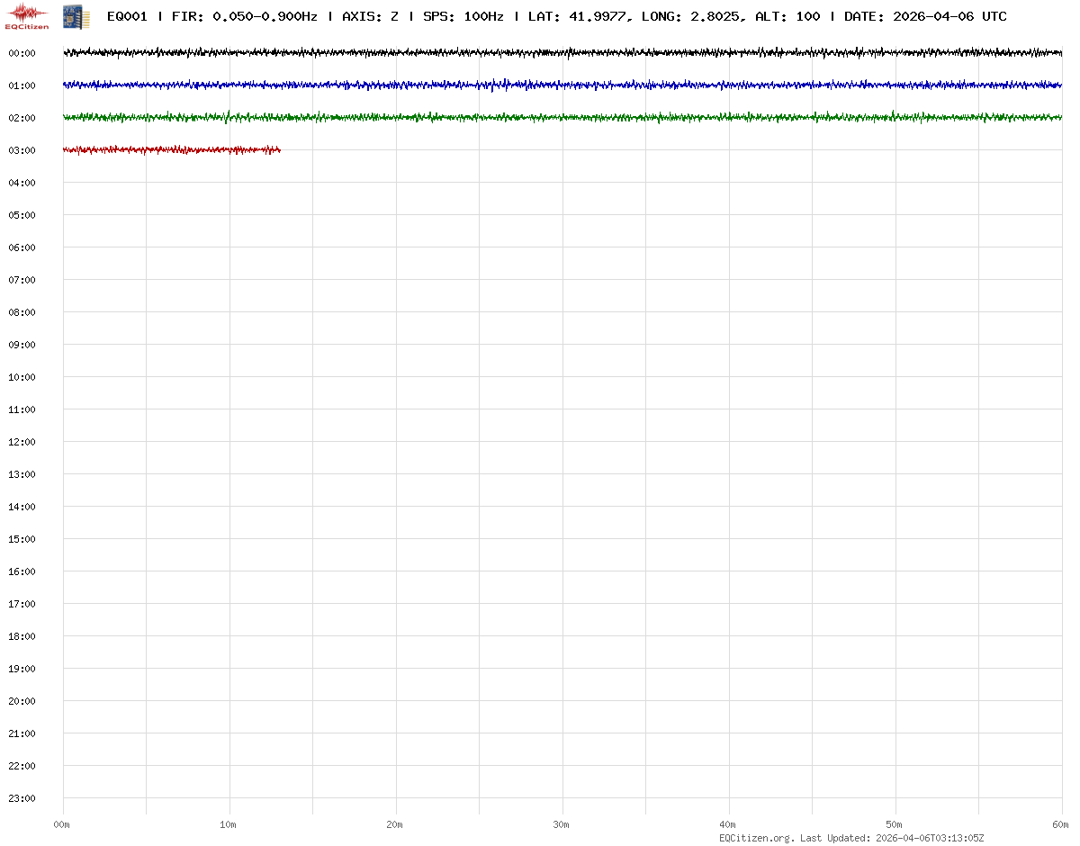
Task: Click the EQCitizen red waveform logo
Action: (27, 15)
